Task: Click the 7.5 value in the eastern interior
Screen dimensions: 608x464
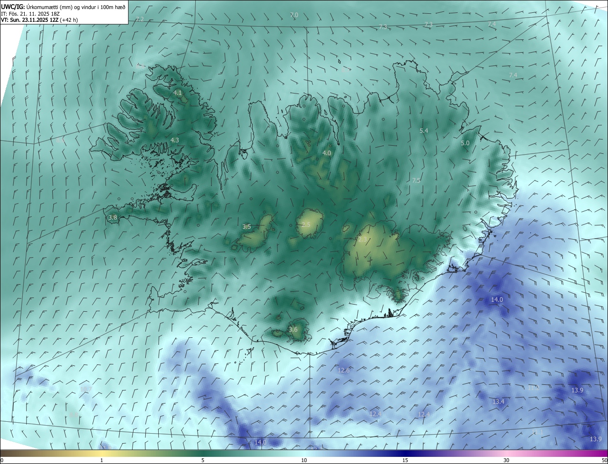Action: pyautogui.click(x=416, y=180)
